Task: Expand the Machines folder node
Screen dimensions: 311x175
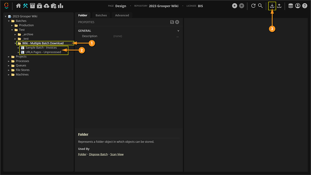Action: tap(9, 75)
